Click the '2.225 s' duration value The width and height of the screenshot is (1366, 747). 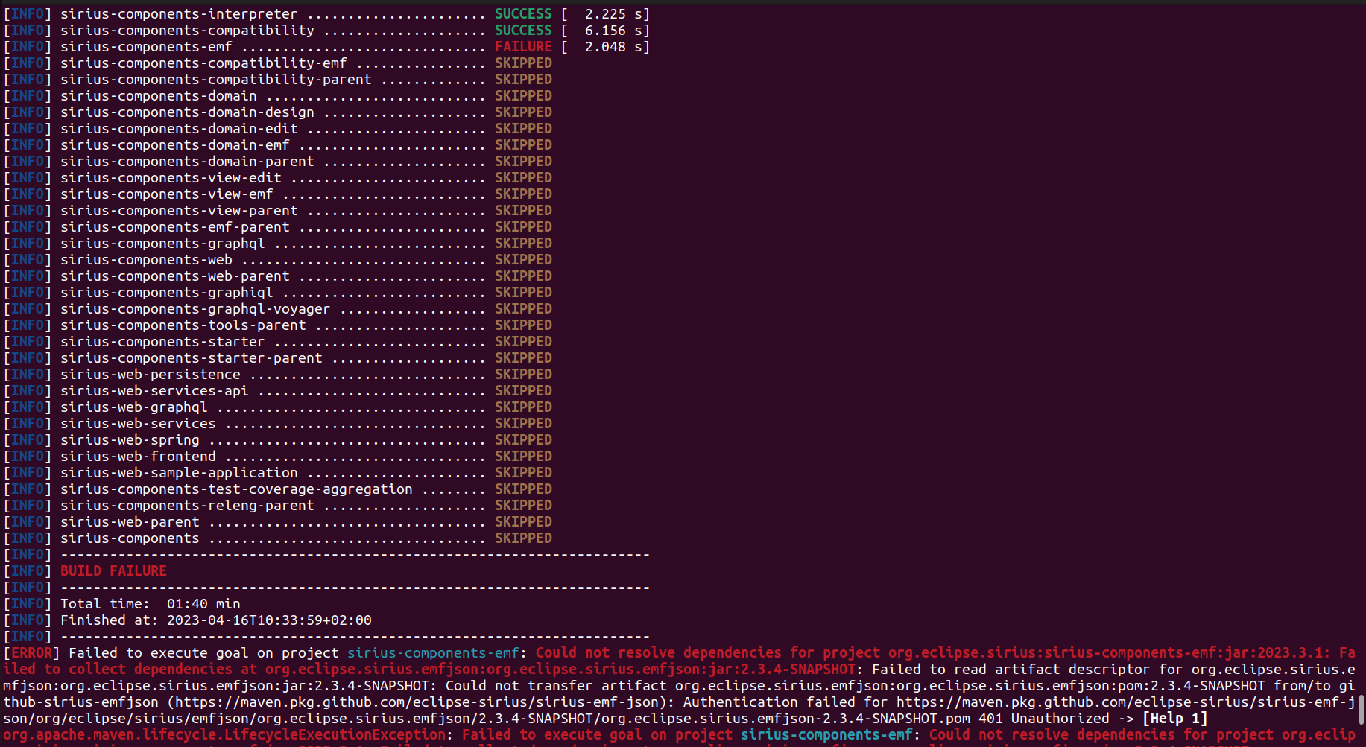point(614,14)
